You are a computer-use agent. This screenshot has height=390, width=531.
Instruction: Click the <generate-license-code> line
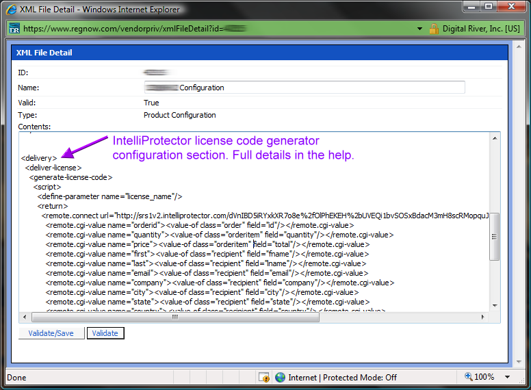[x=70, y=177]
